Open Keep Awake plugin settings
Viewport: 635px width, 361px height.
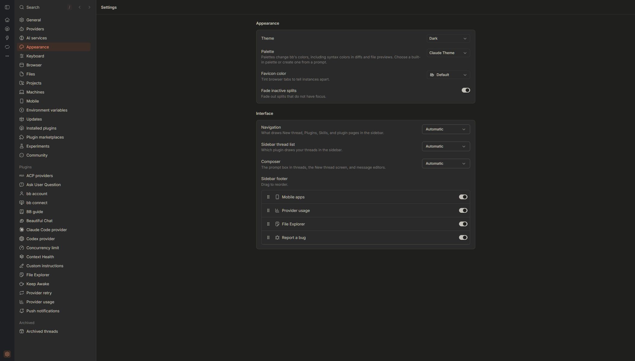pos(54,284)
